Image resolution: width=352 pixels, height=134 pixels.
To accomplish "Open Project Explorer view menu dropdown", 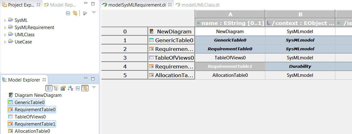I will [94, 12].
